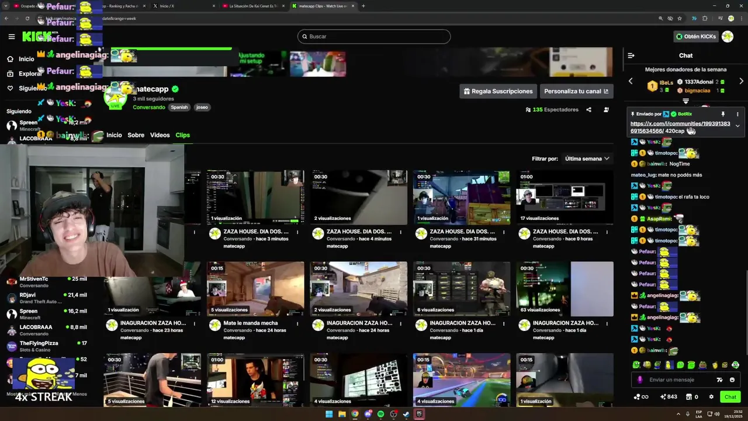Open the shop icon showing 0

tap(691, 397)
